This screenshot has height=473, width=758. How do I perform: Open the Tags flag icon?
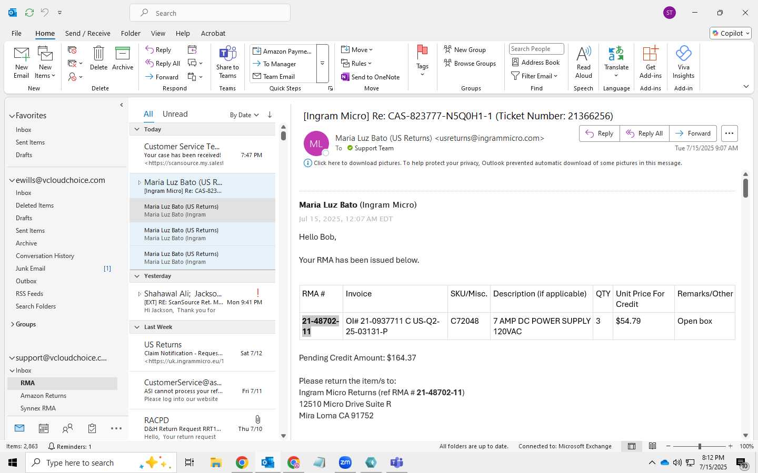(422, 60)
